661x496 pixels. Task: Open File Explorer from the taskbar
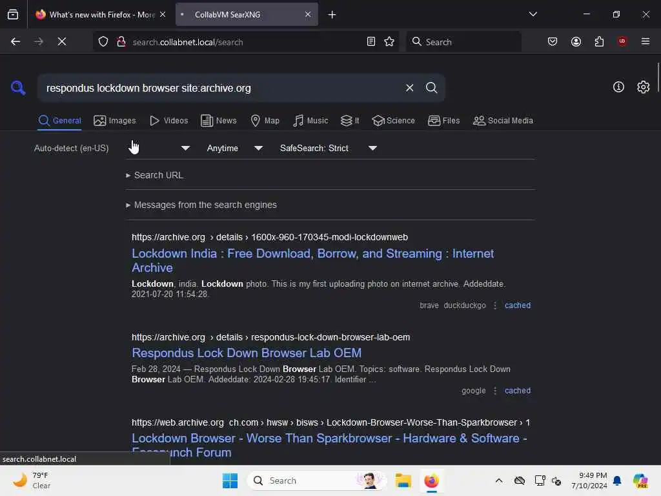click(x=403, y=480)
